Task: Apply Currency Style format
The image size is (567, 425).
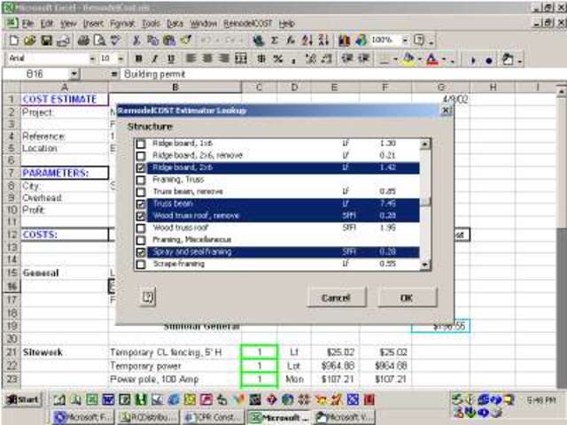Action: tap(261, 58)
